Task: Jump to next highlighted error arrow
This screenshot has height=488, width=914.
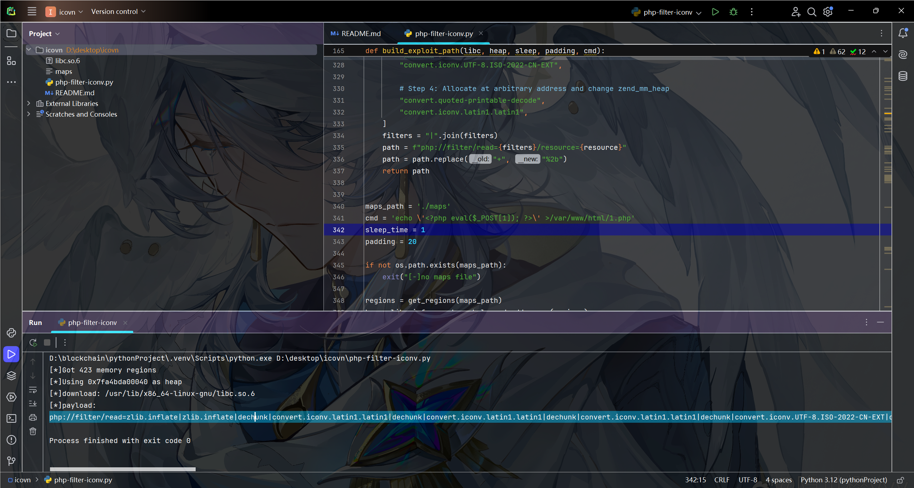Action: tap(885, 51)
